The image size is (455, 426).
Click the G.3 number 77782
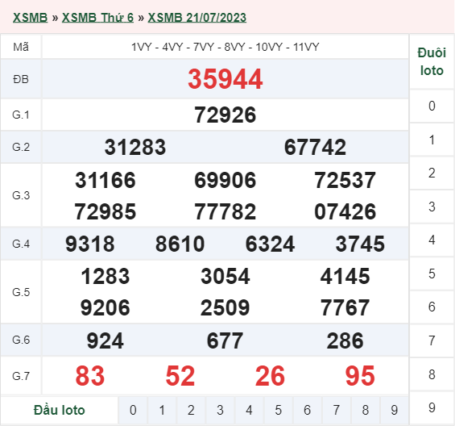pos(225,211)
